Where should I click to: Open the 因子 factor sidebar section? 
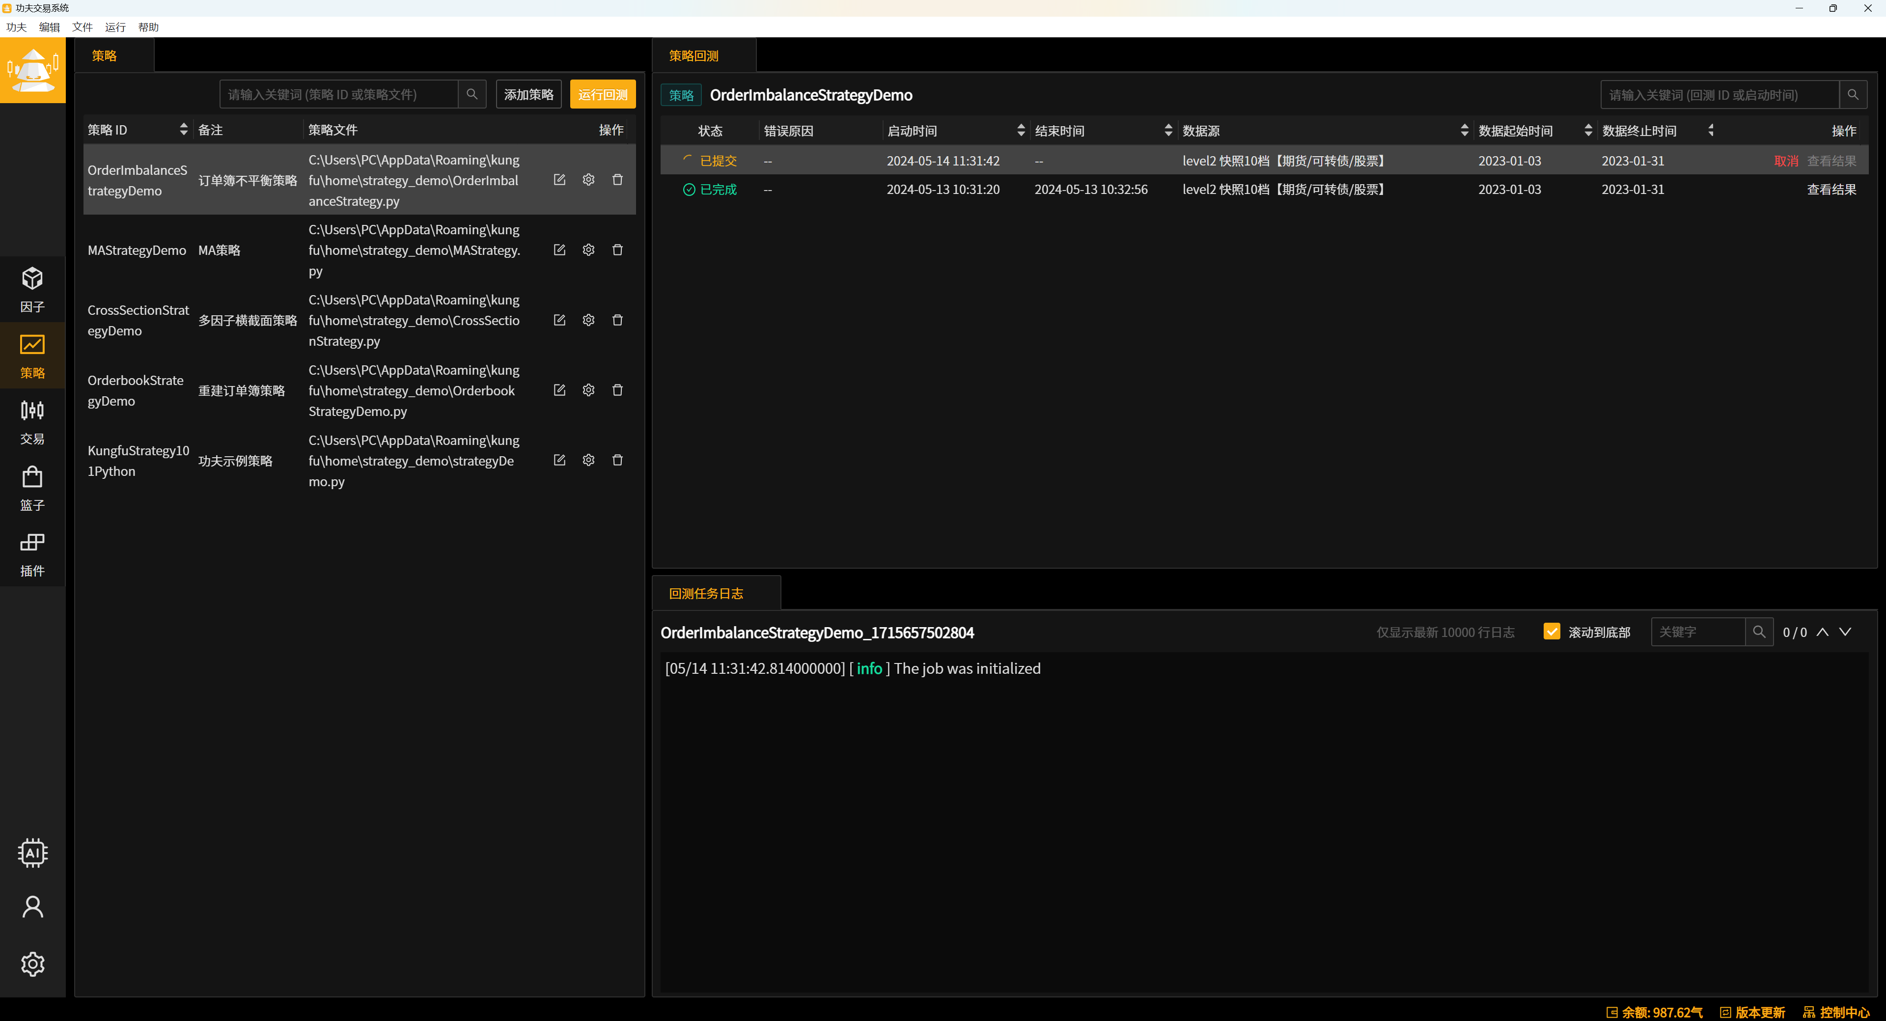(32, 290)
